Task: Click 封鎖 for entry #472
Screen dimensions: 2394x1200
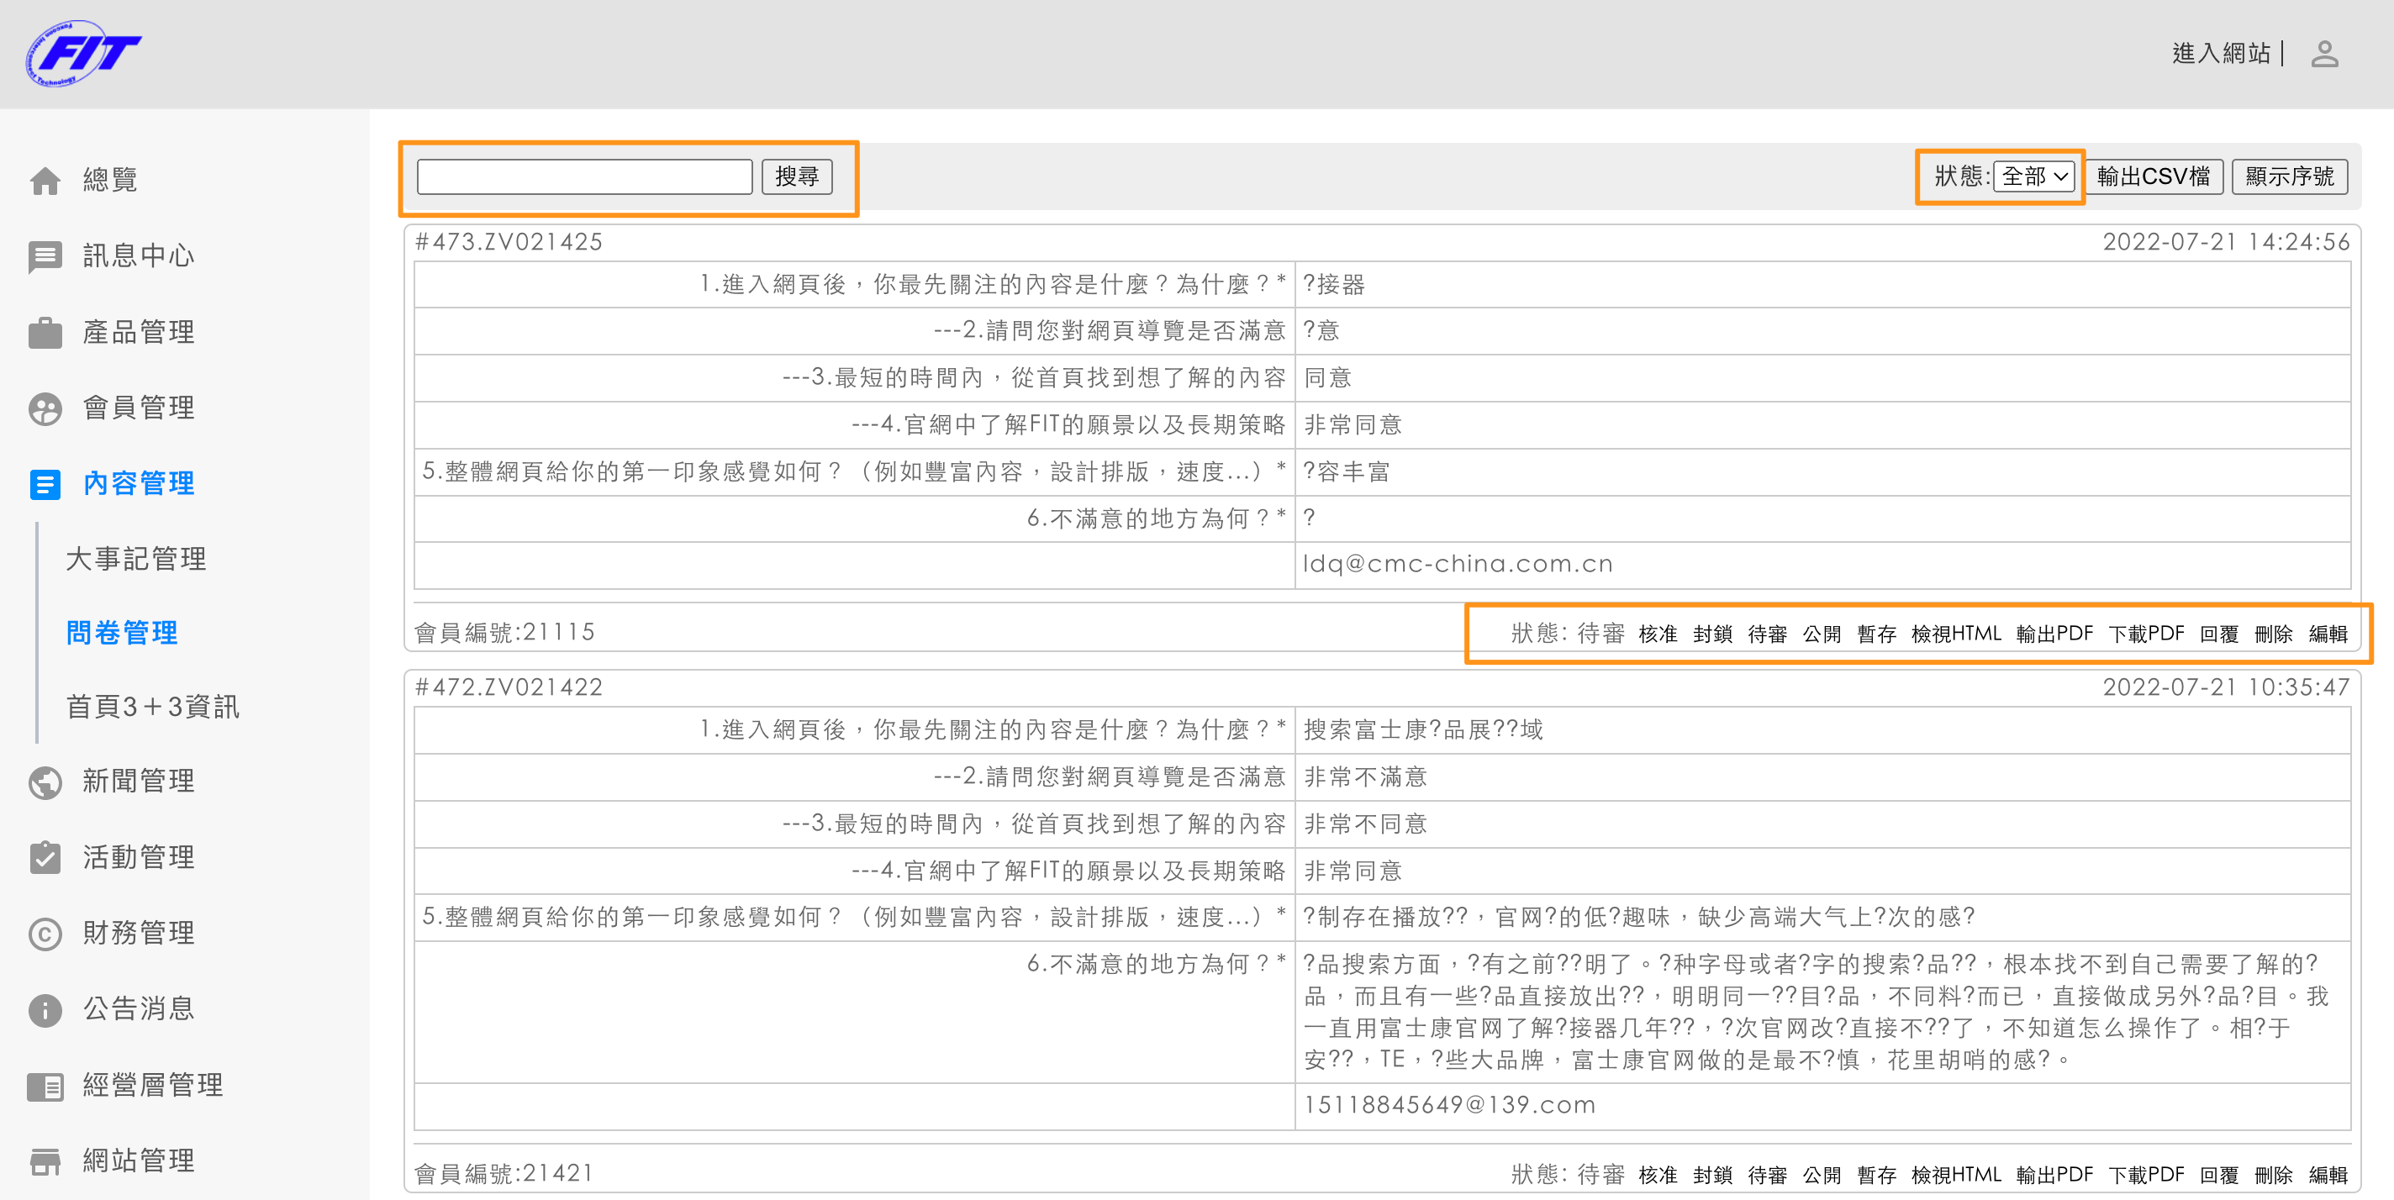Action: 1711,1176
